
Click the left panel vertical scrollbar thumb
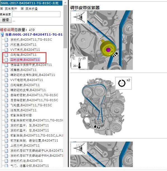point(65,26)
